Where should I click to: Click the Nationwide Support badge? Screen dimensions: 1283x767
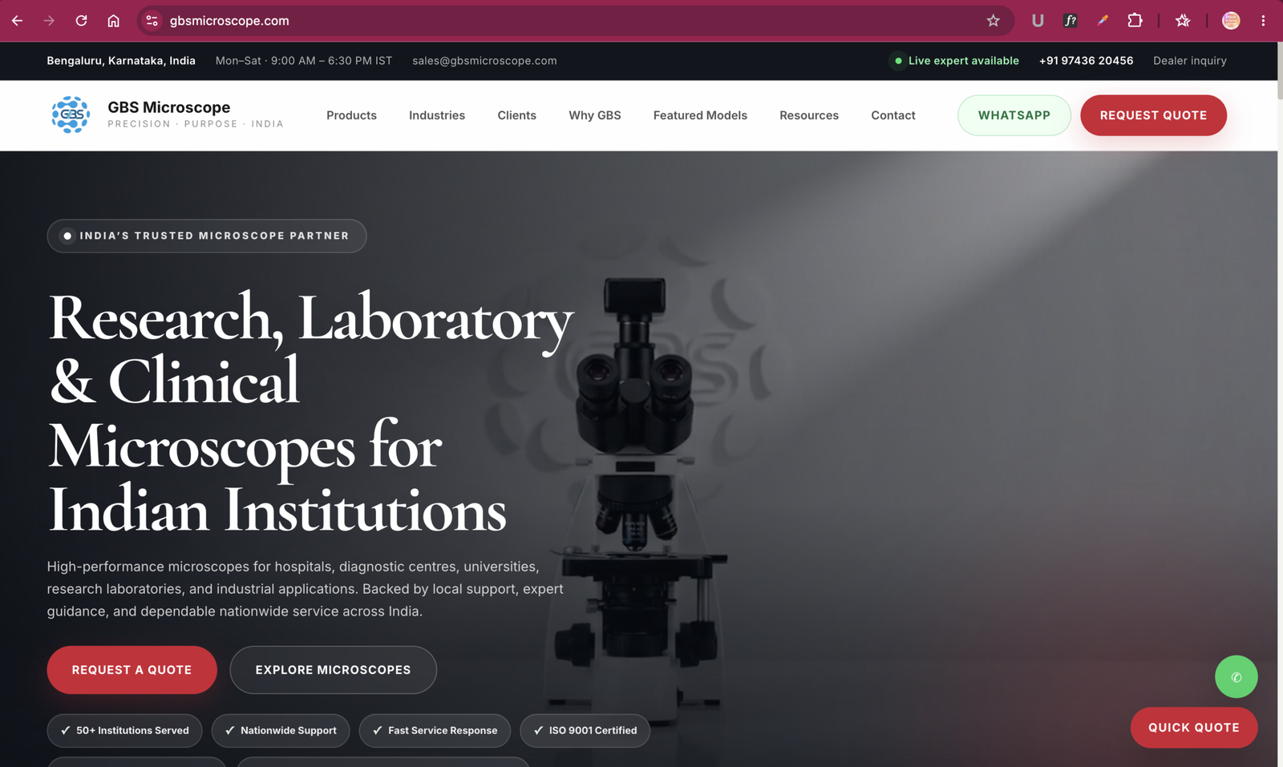coord(281,730)
